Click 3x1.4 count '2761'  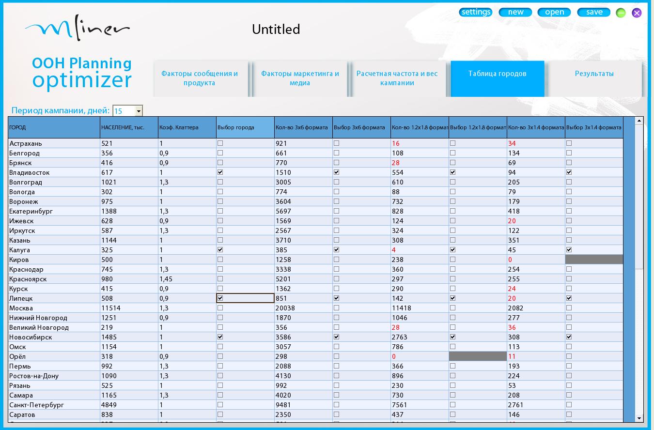coord(536,405)
